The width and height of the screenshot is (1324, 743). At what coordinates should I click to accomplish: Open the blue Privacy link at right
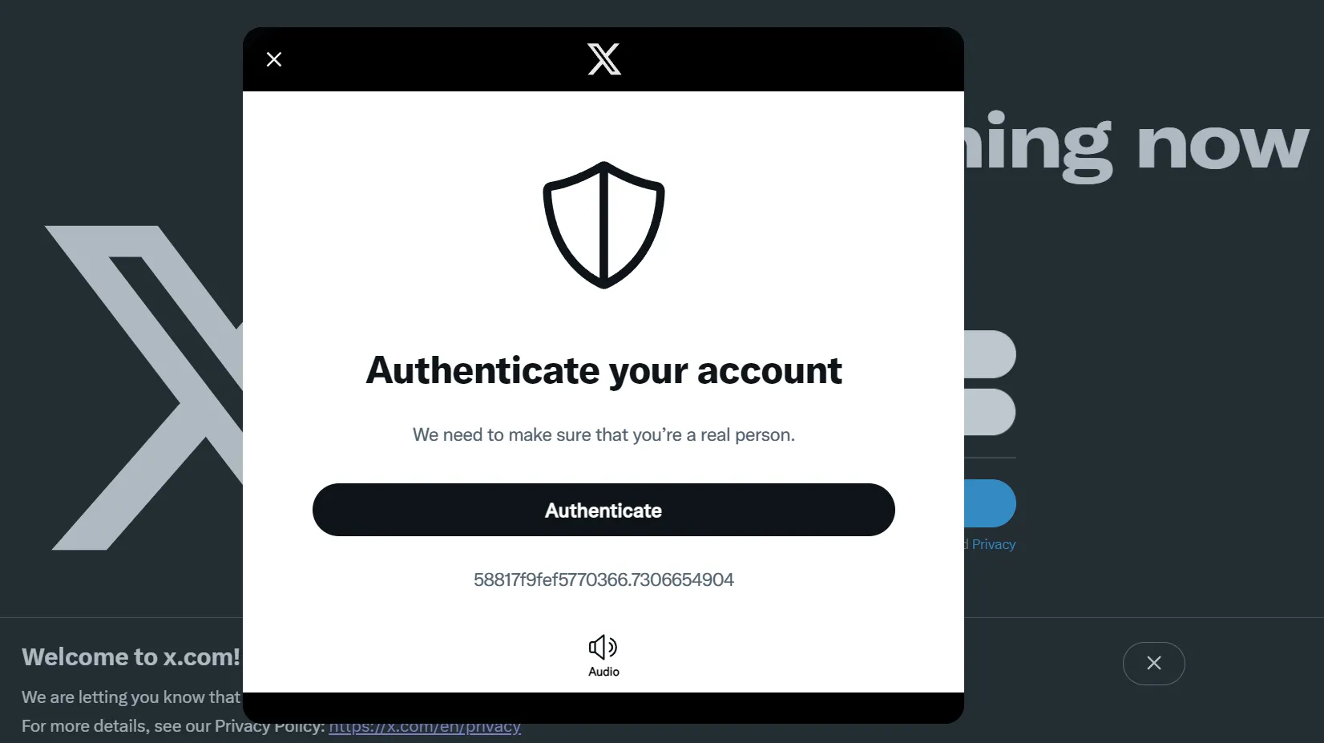(x=993, y=544)
